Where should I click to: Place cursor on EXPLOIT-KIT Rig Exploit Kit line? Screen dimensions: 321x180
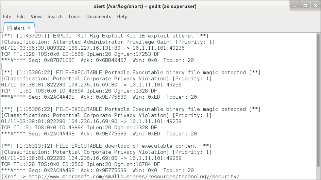coord(105,36)
